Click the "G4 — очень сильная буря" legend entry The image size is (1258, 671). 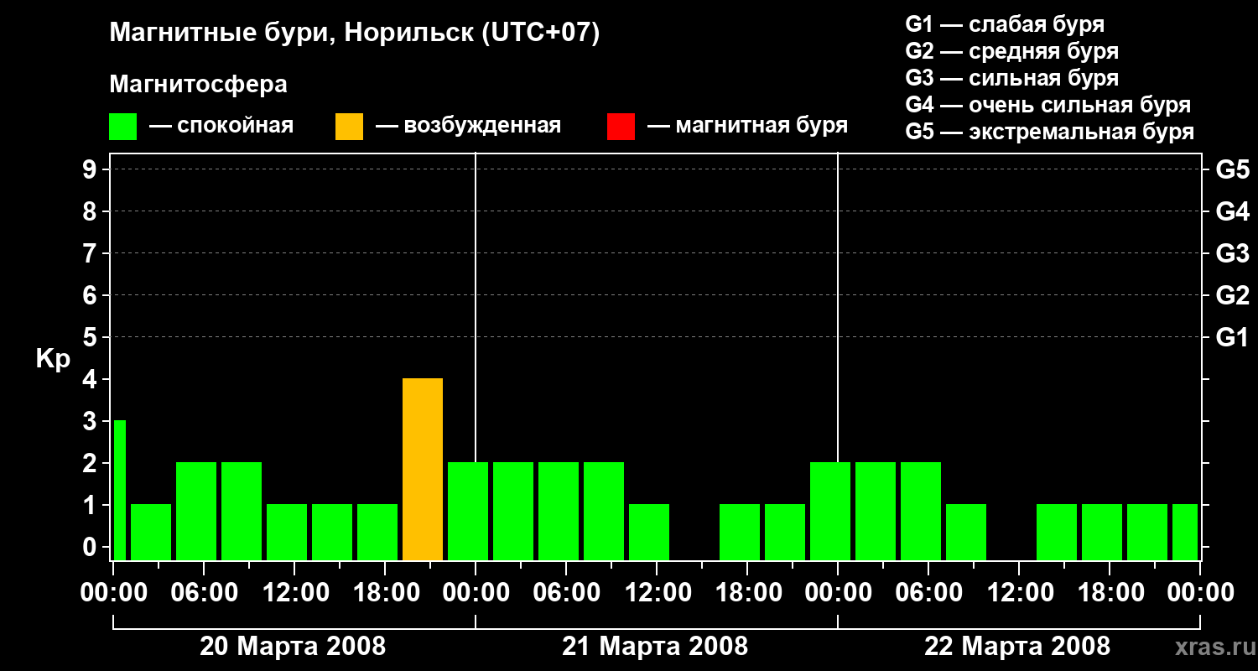1047,105
